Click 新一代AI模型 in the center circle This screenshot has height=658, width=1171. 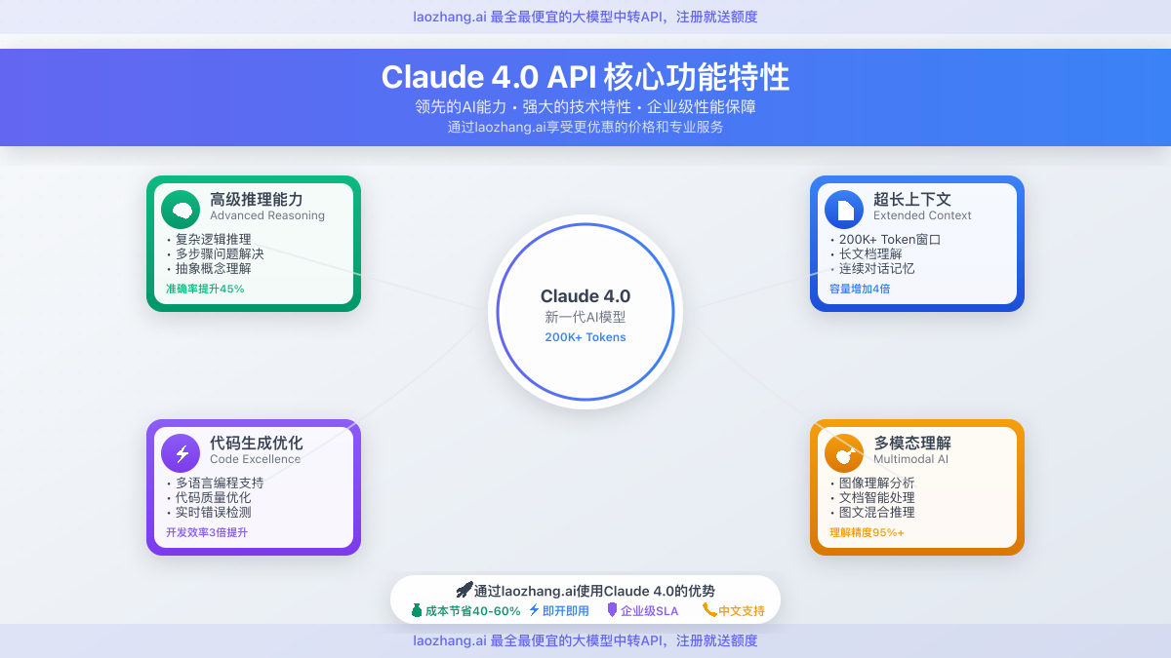click(585, 318)
